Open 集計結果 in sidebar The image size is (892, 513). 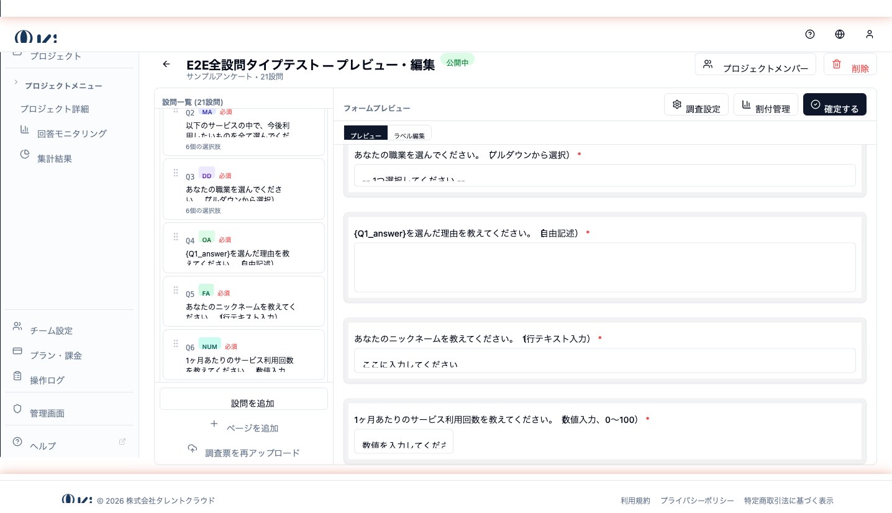point(54,158)
